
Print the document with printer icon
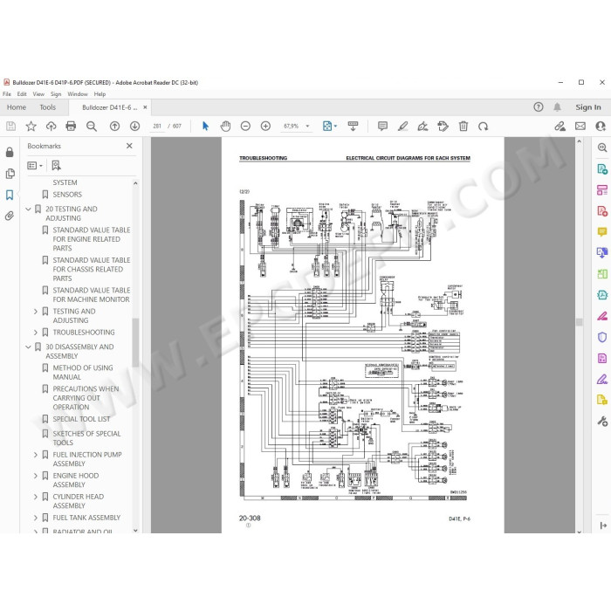[x=71, y=127]
